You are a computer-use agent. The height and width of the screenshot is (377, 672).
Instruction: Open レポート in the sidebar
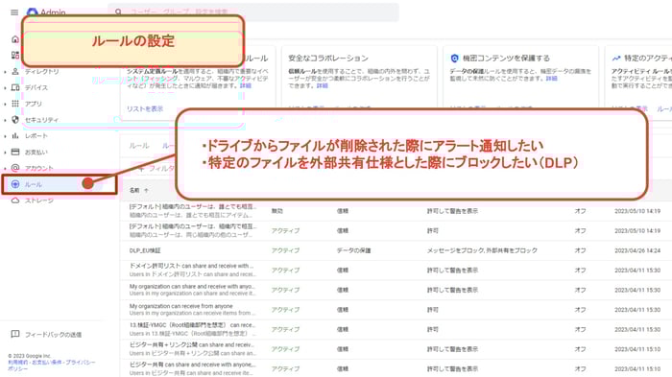pyautogui.click(x=36, y=136)
